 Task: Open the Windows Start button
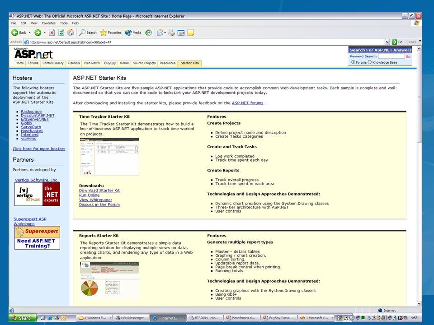pos(23,318)
